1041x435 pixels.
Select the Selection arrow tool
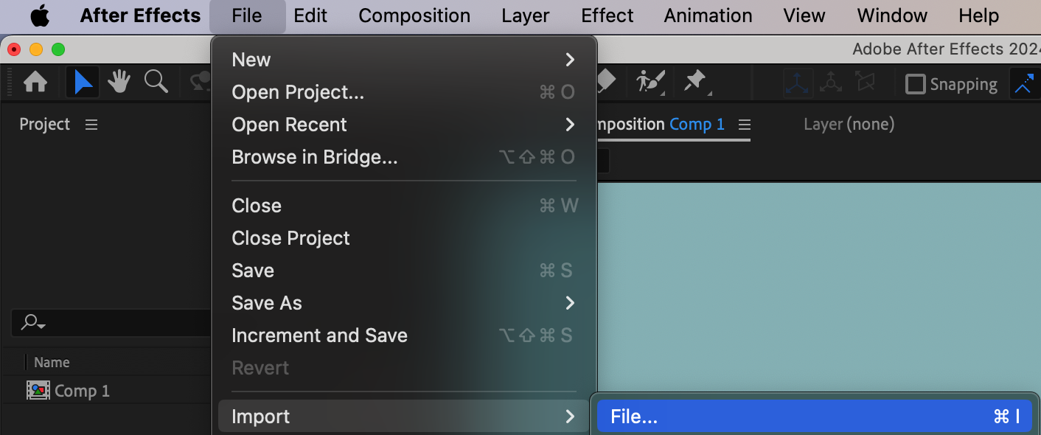point(83,83)
